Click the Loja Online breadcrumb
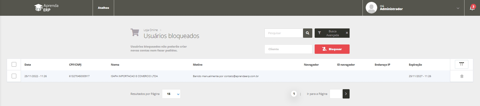 [151, 30]
